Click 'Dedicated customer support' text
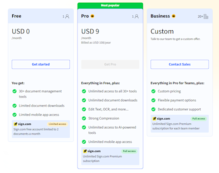219x173 pixels. [x=179, y=109]
